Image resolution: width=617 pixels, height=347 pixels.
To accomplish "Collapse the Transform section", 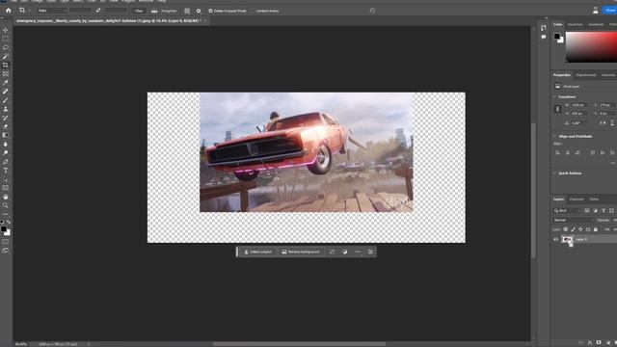I will (555, 96).
